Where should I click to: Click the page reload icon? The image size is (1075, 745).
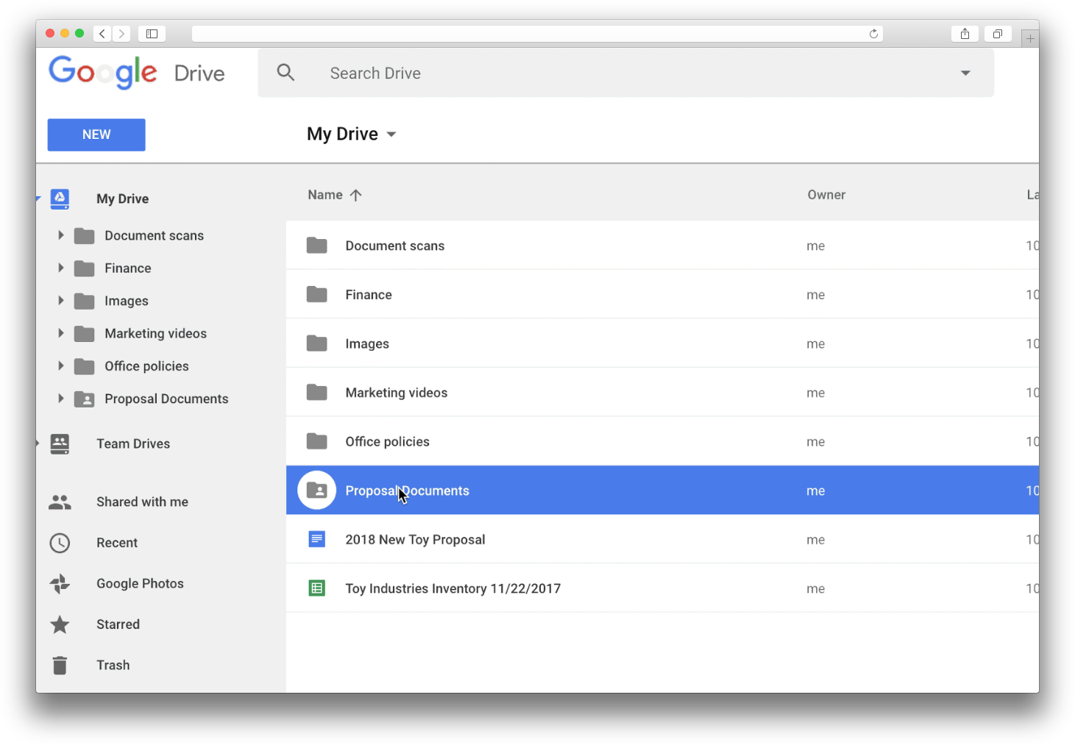[873, 34]
